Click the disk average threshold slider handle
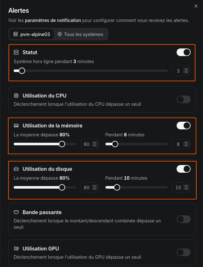Screen dimensions: 203x267 [x=62, y=187]
